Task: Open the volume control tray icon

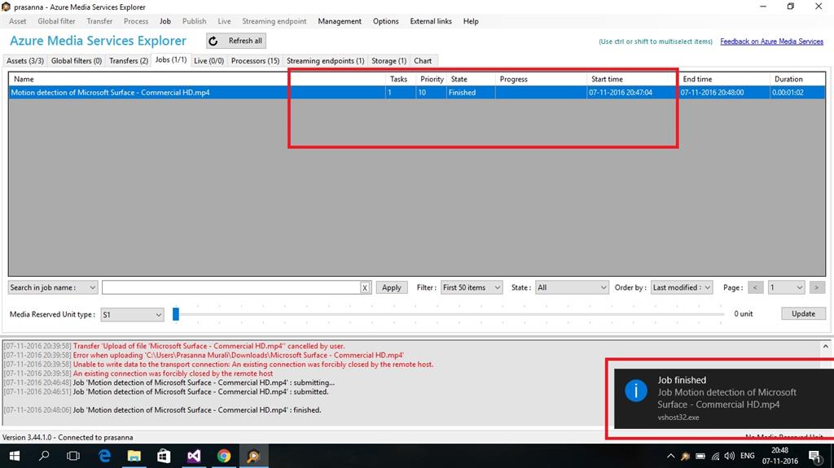Action: point(729,456)
